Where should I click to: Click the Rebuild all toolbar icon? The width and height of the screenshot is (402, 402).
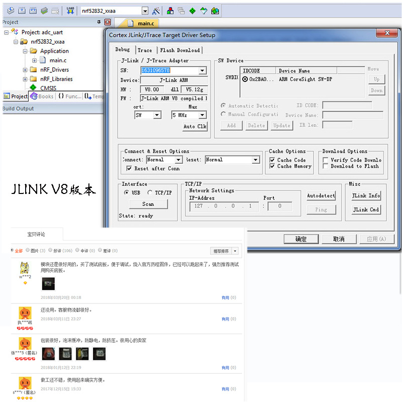point(33,11)
